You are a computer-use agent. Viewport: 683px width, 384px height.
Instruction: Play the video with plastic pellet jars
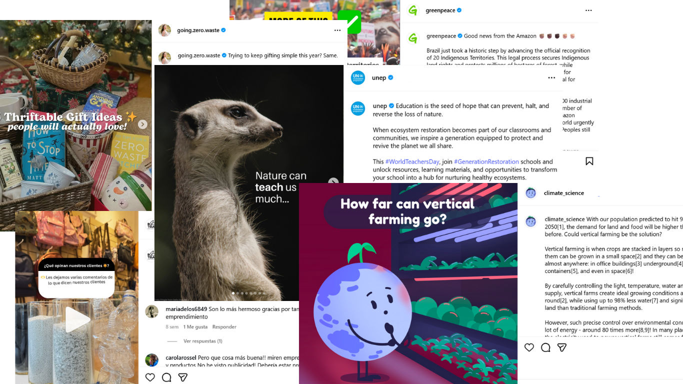[x=77, y=320]
